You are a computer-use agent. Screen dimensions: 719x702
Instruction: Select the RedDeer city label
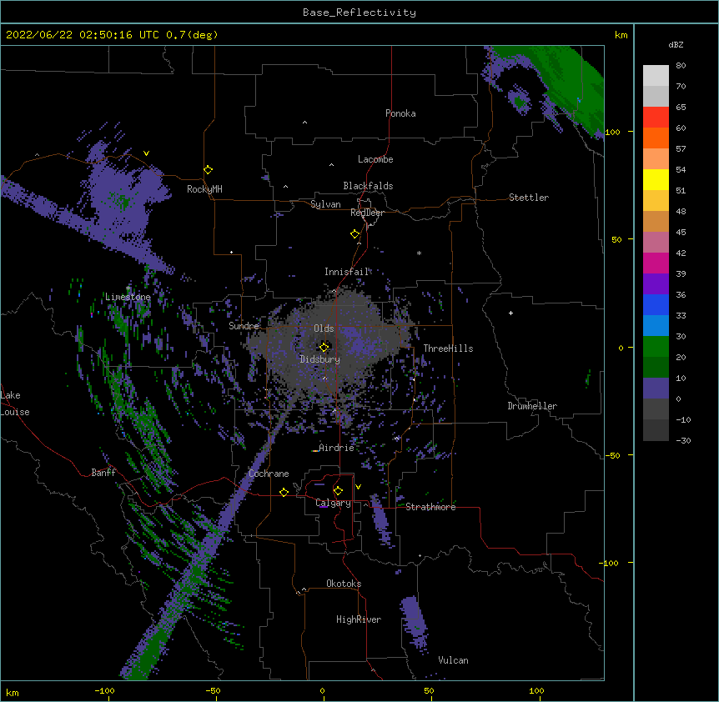coord(367,213)
